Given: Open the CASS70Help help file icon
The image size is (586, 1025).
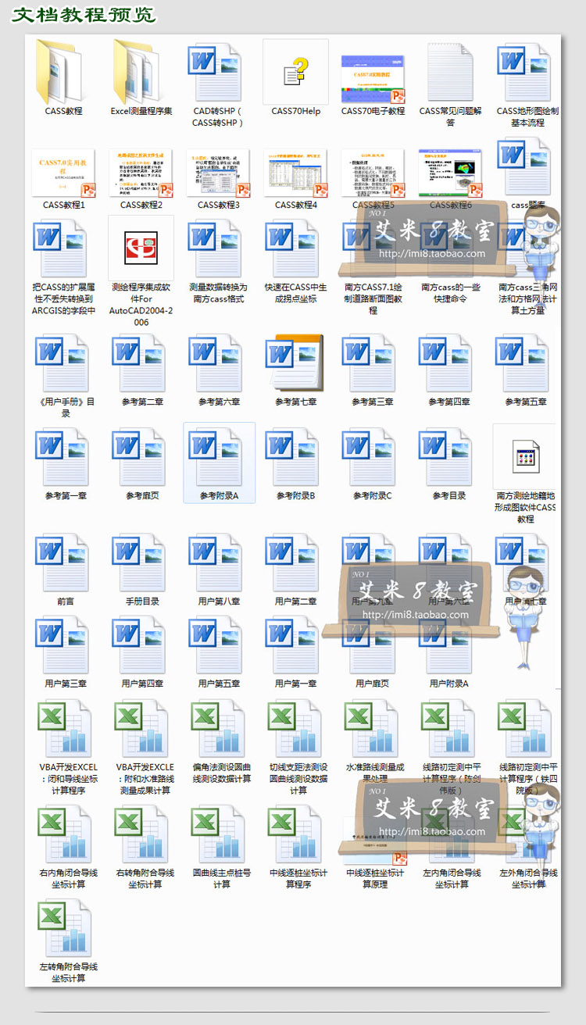Looking at the screenshot, I should pyautogui.click(x=295, y=72).
